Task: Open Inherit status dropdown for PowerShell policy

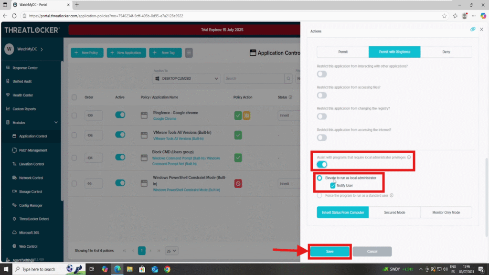Action: click(289, 184)
